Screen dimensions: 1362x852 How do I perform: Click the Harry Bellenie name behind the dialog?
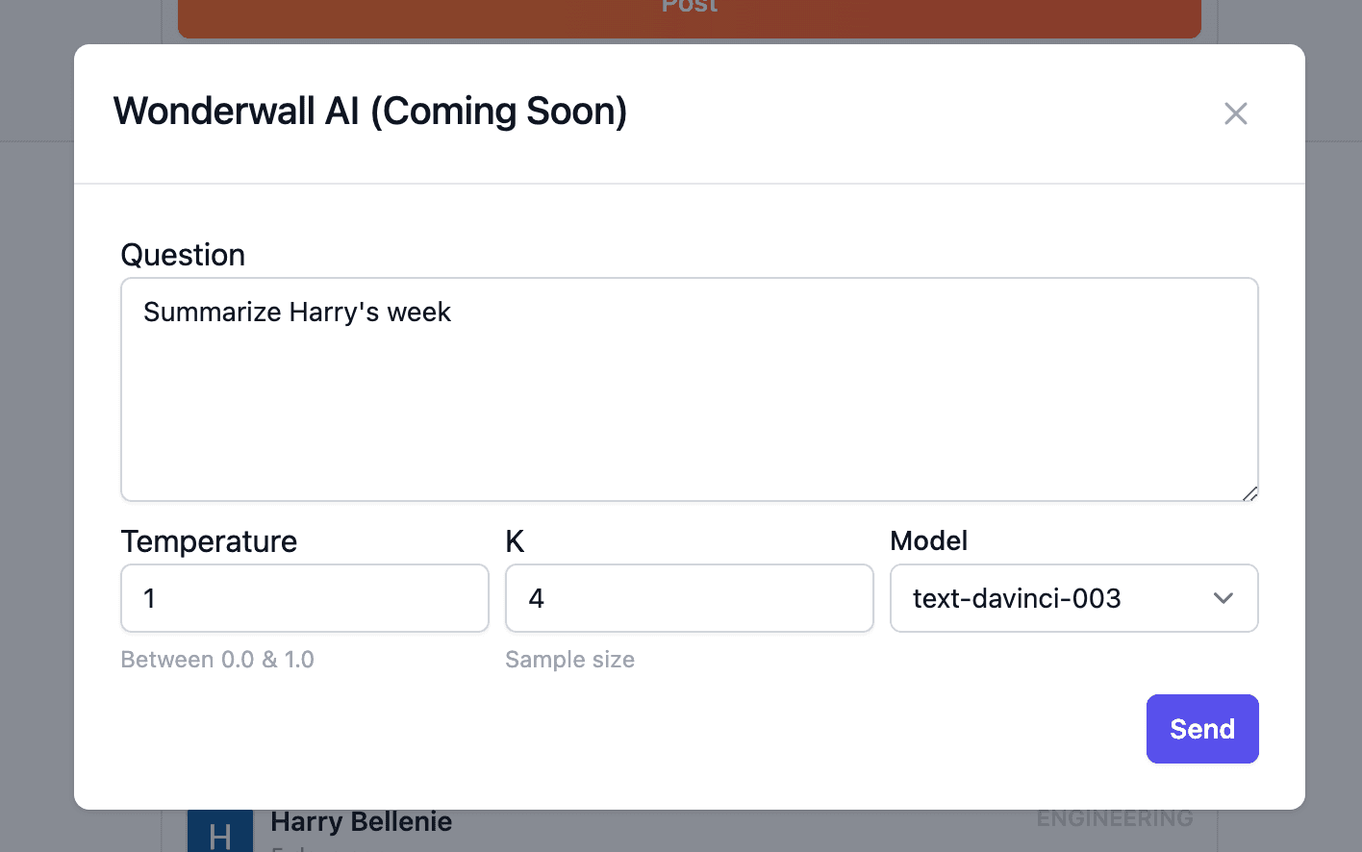[362, 822]
